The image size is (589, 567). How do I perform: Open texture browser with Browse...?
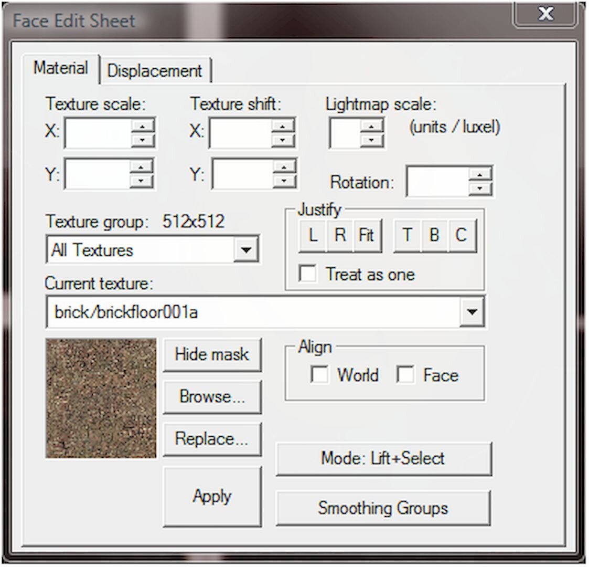click(212, 397)
